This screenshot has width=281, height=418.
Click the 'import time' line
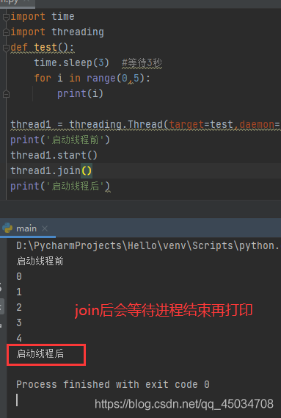click(x=43, y=16)
